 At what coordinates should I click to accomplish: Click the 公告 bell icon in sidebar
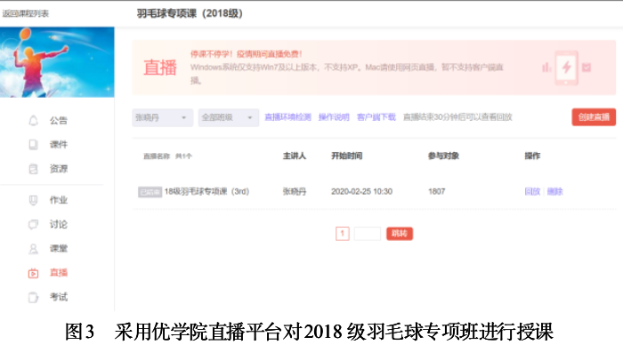(33, 120)
